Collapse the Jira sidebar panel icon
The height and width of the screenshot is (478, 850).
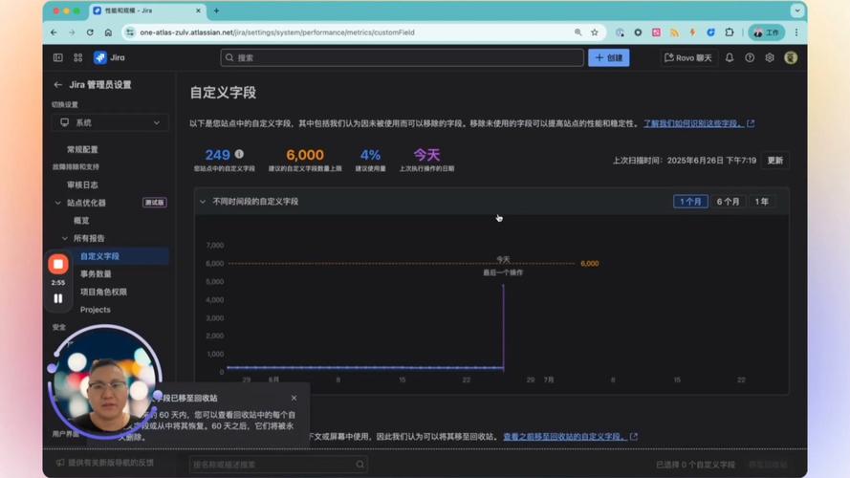pyautogui.click(x=58, y=57)
